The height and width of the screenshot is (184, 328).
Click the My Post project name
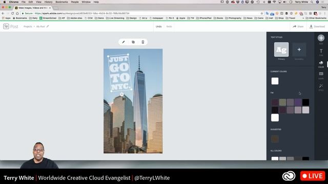(40, 27)
